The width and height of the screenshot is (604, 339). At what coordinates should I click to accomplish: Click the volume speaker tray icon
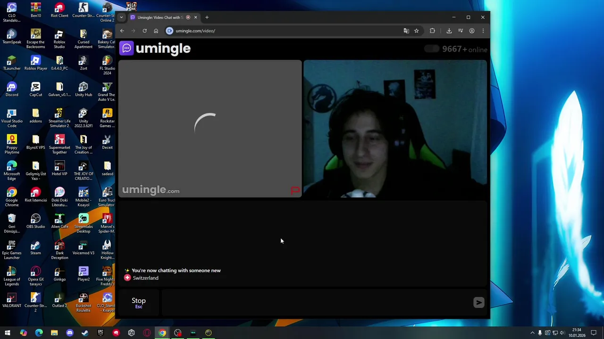[562, 333]
